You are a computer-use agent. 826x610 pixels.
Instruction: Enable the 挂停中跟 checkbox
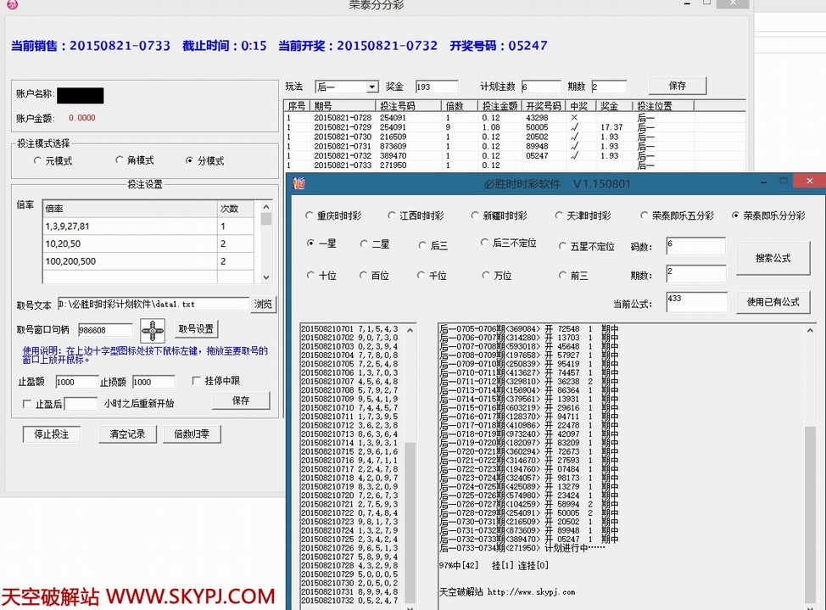197,381
